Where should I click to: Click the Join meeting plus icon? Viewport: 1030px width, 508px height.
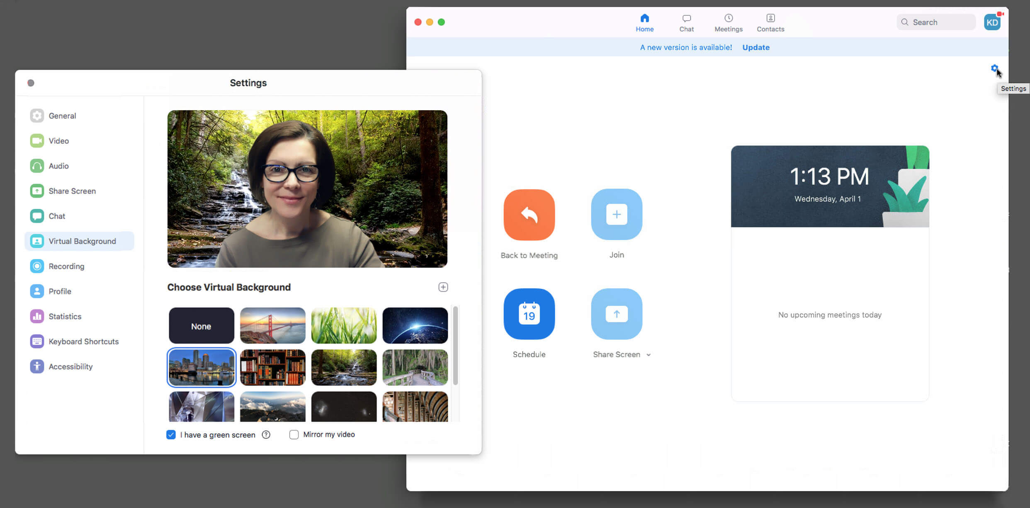[x=616, y=214]
